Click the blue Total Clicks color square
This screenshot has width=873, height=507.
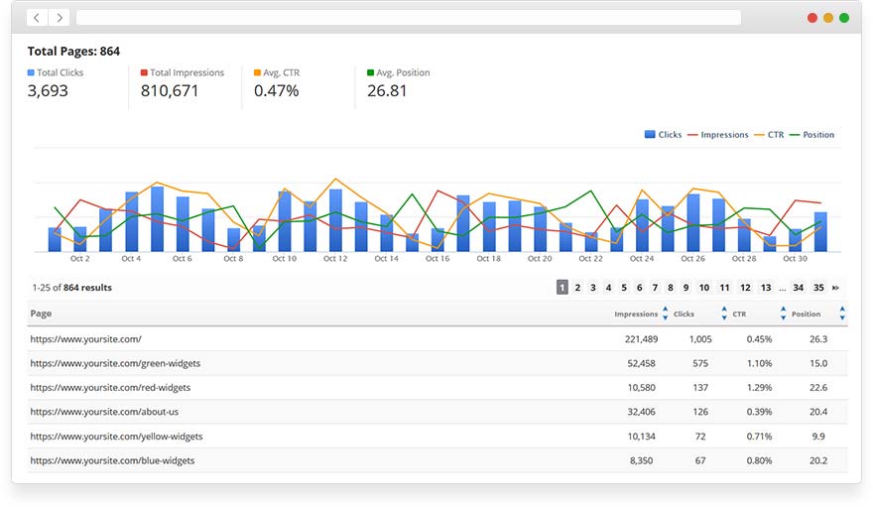[x=31, y=72]
